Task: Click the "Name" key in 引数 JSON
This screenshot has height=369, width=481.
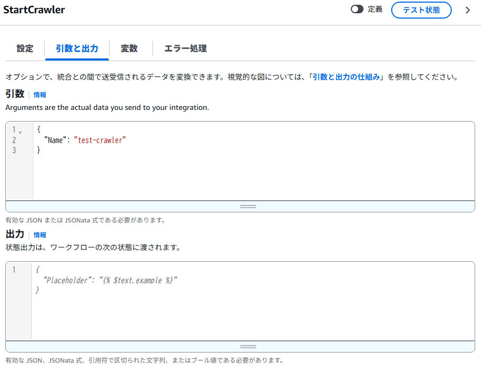Action: point(56,140)
